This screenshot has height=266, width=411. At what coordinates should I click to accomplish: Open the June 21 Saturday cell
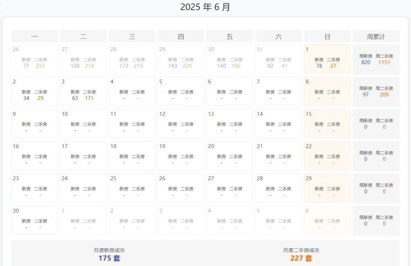tap(278, 156)
